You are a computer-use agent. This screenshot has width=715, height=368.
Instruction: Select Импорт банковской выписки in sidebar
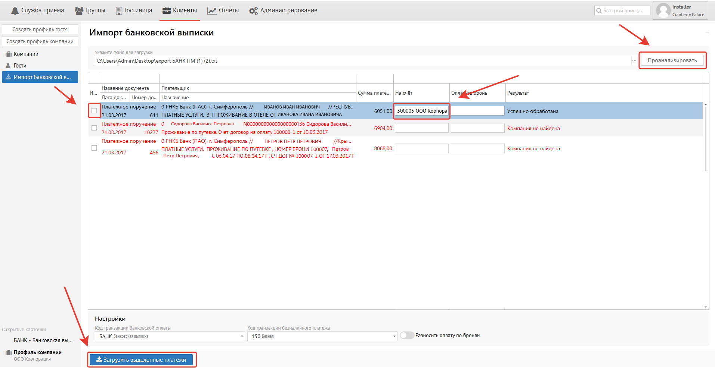click(40, 77)
